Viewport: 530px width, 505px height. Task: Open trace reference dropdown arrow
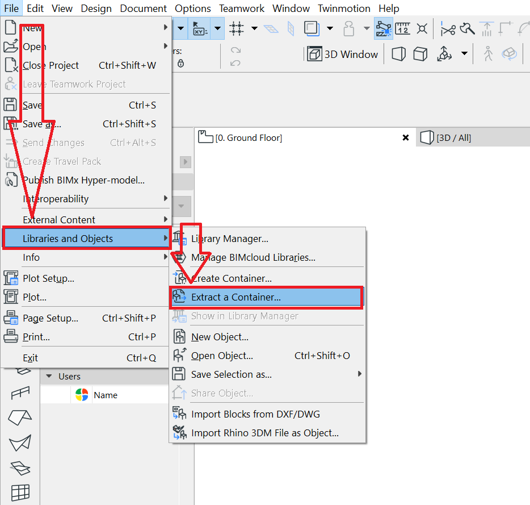tap(330, 28)
